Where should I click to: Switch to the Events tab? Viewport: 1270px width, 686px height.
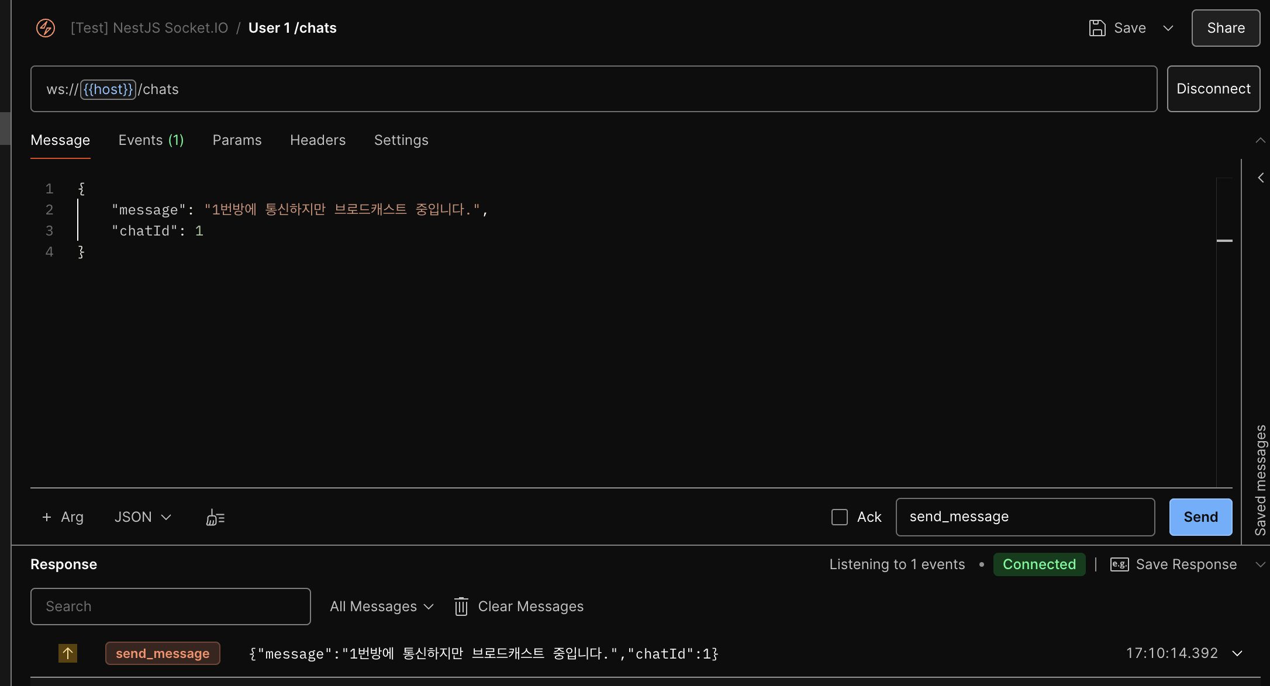151,140
